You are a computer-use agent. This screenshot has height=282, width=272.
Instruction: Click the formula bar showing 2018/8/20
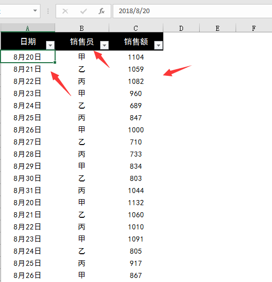[193, 11]
